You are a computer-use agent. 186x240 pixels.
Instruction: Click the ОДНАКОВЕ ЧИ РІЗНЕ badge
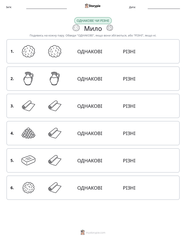pos(93,21)
